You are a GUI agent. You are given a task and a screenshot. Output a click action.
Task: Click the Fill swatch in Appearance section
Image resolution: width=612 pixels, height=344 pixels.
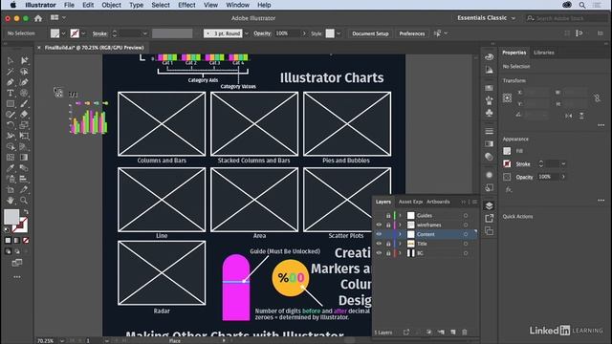point(507,151)
